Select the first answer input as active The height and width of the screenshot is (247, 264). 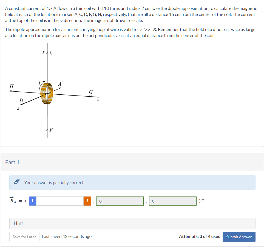(59, 201)
